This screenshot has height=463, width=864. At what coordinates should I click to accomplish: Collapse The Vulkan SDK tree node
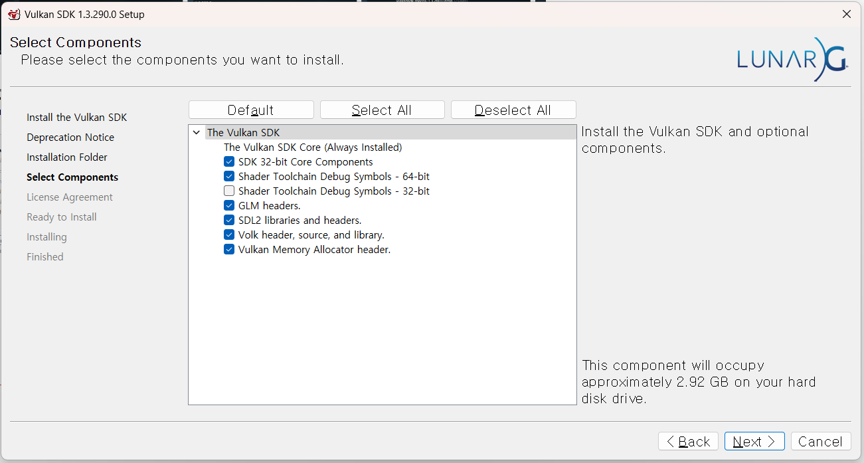[197, 132]
